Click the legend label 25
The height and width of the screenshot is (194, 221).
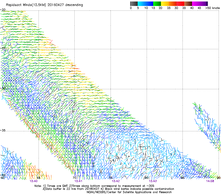(x=169, y=8)
